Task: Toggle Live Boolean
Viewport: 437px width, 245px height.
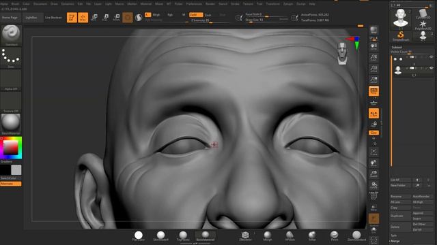Action: pyautogui.click(x=53, y=18)
